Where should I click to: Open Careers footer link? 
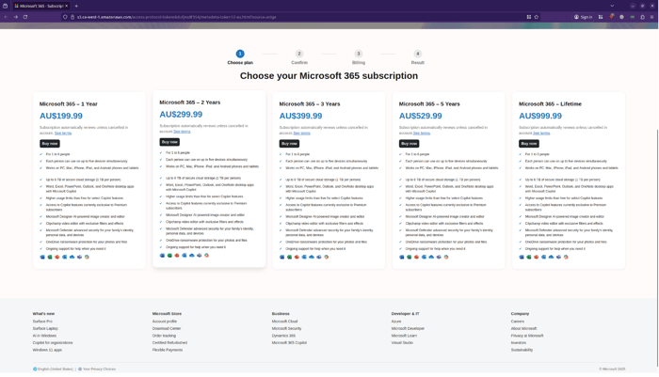(x=518, y=322)
